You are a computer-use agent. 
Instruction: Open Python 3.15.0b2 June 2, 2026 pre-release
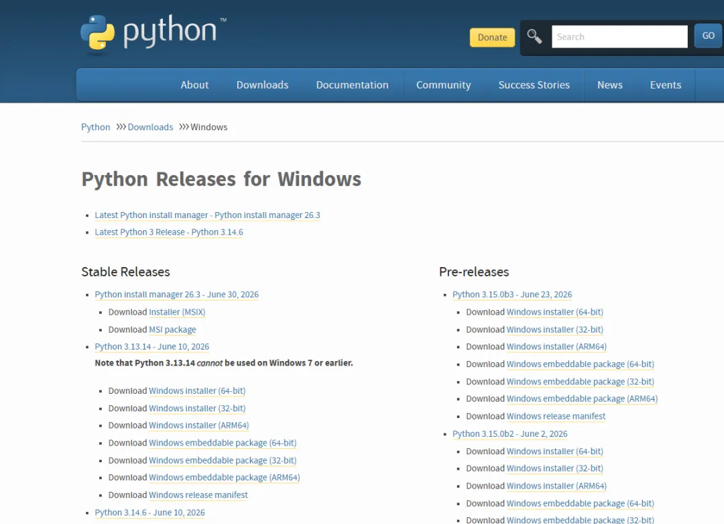click(x=509, y=434)
